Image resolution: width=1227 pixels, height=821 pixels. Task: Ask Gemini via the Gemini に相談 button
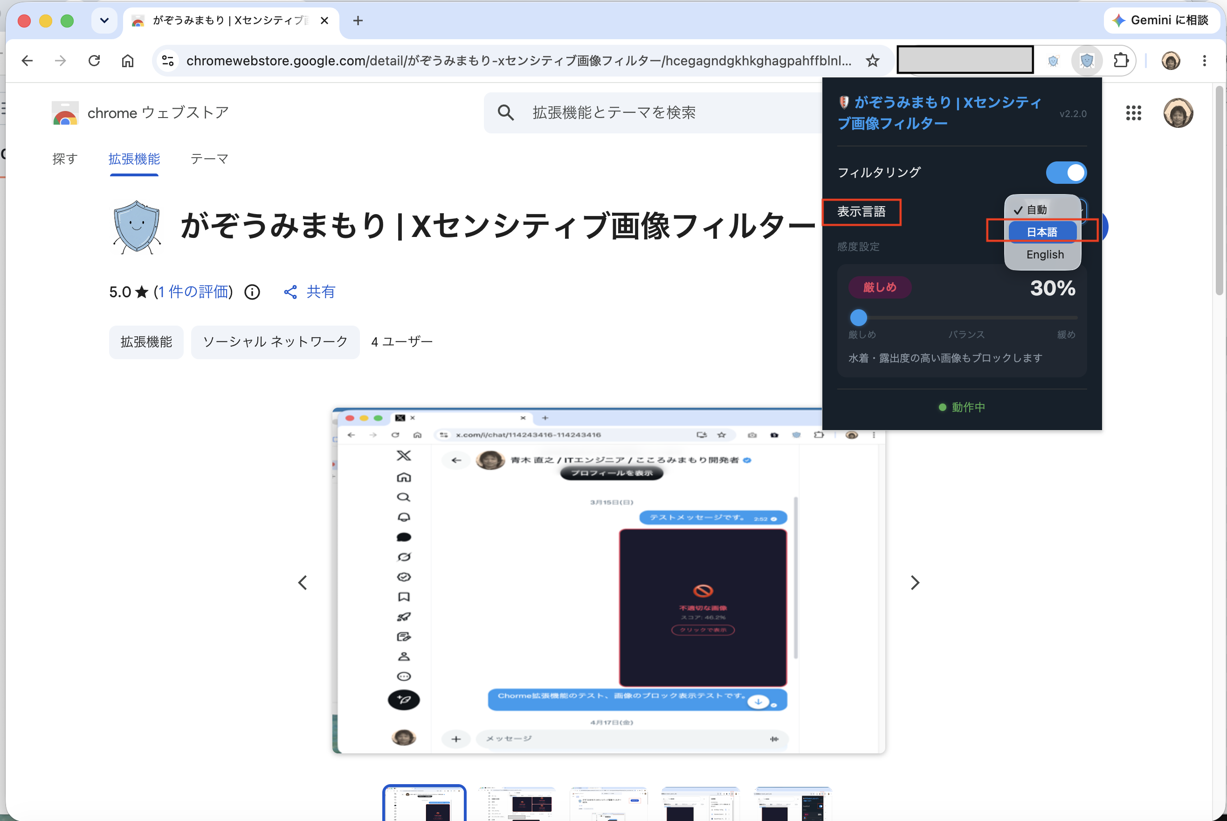[x=1161, y=21]
